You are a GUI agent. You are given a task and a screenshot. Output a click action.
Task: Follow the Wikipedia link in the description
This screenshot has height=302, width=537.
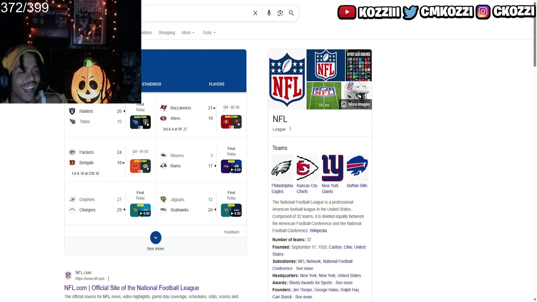(x=318, y=231)
